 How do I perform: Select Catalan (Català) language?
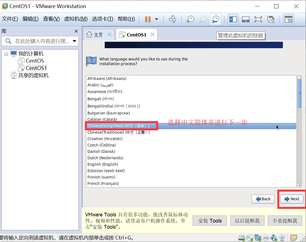coord(191,119)
